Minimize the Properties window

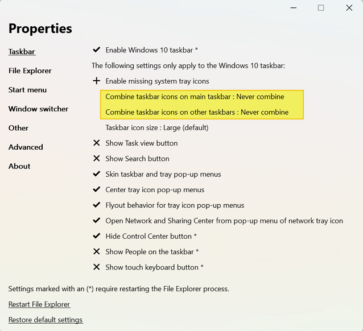(x=294, y=8)
